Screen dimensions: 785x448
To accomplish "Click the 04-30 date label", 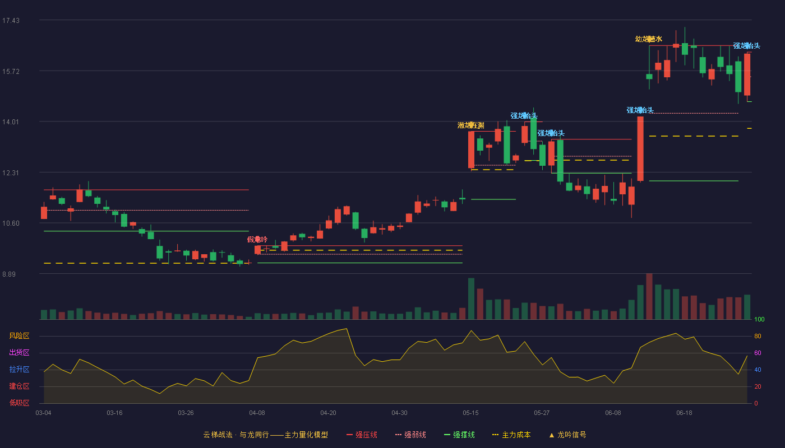I will click(399, 413).
